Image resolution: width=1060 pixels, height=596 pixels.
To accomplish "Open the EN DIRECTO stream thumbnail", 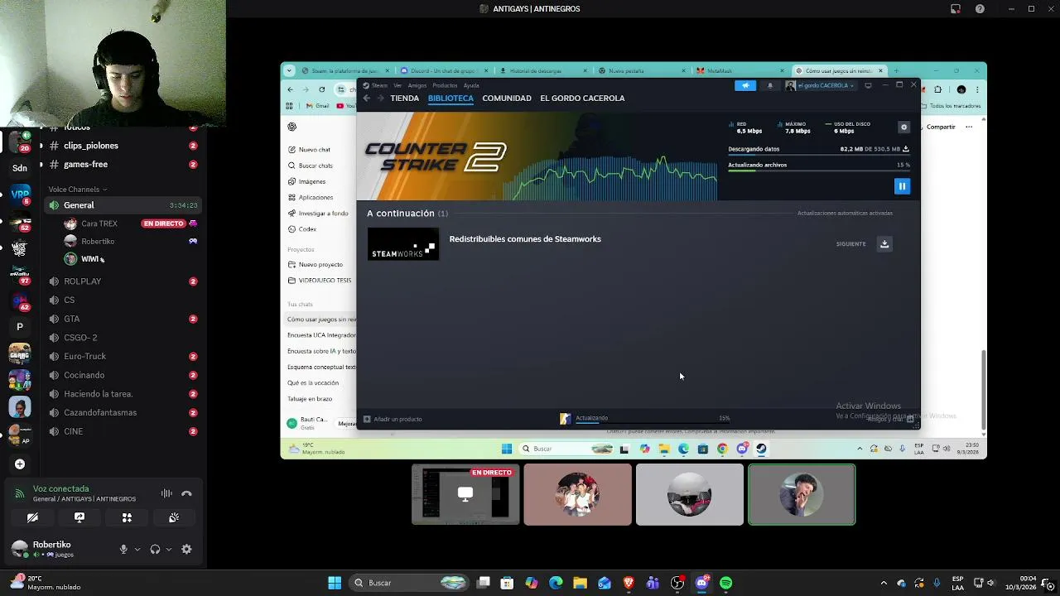I will tap(465, 495).
